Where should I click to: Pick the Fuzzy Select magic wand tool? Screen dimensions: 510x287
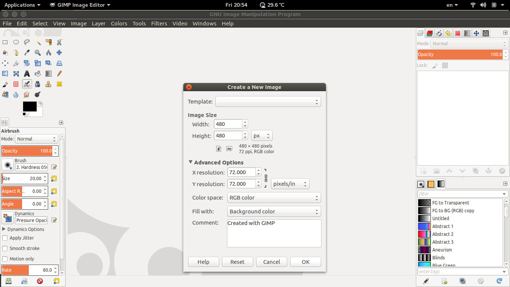click(x=38, y=42)
